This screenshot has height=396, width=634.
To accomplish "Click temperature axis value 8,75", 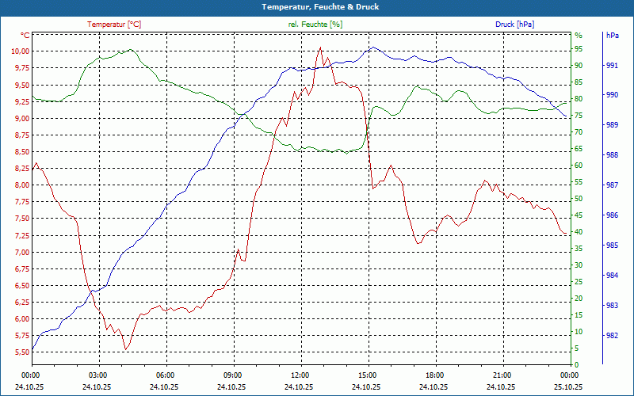I will coord(22,135).
